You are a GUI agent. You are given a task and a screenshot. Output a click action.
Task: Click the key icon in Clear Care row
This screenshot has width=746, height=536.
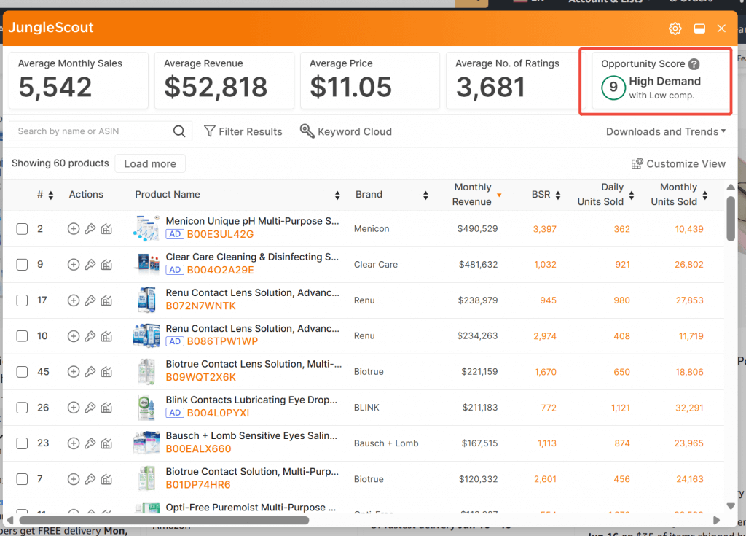pyautogui.click(x=90, y=265)
